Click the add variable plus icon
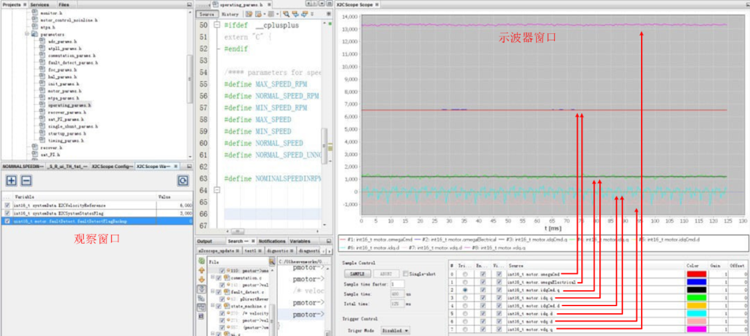Viewport: 750px width, 336px height. click(12, 180)
